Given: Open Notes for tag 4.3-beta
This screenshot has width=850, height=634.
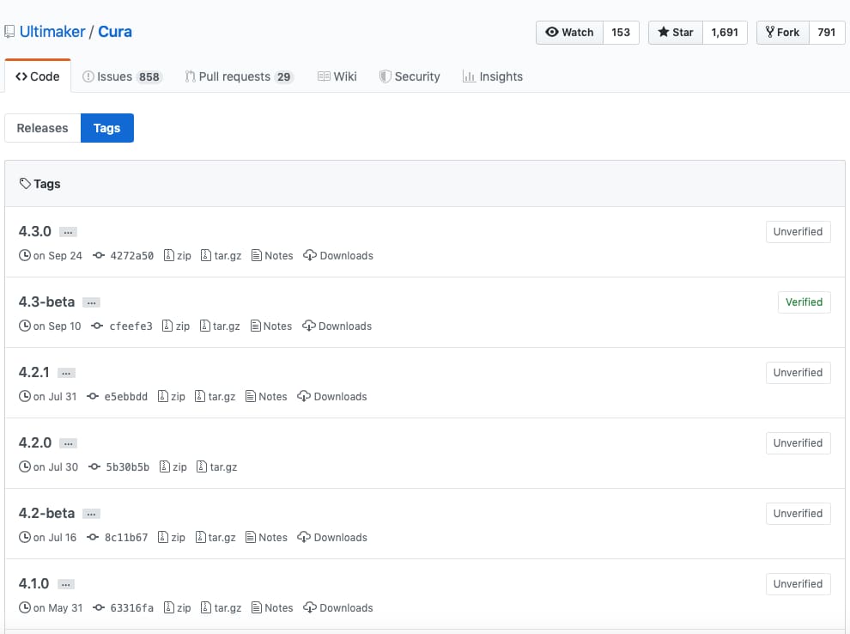Looking at the screenshot, I should point(271,326).
